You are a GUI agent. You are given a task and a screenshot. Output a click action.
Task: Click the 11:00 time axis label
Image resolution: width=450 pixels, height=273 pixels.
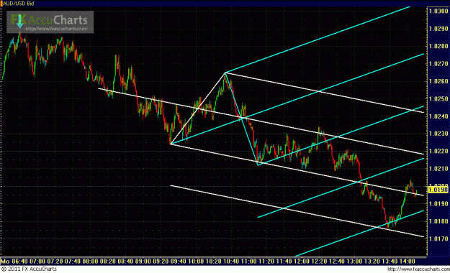248,262
